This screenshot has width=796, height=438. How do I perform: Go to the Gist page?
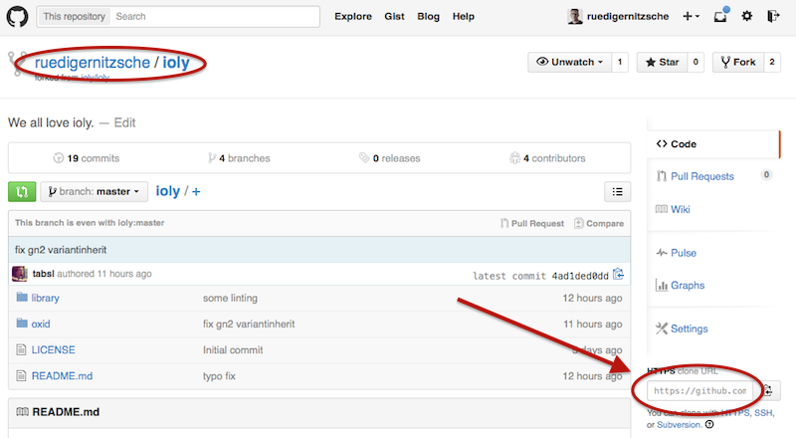pyautogui.click(x=394, y=16)
